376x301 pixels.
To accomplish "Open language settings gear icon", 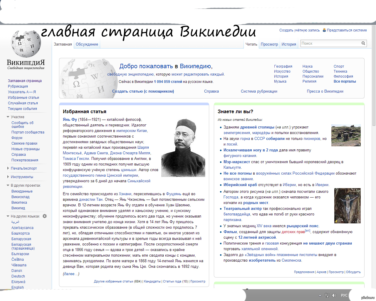I will pyautogui.click(x=45, y=216).
